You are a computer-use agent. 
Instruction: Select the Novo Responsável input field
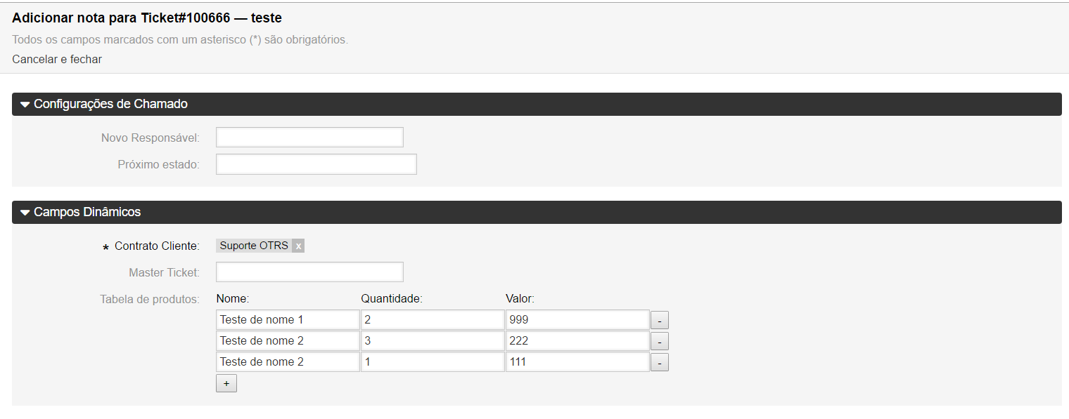point(309,137)
